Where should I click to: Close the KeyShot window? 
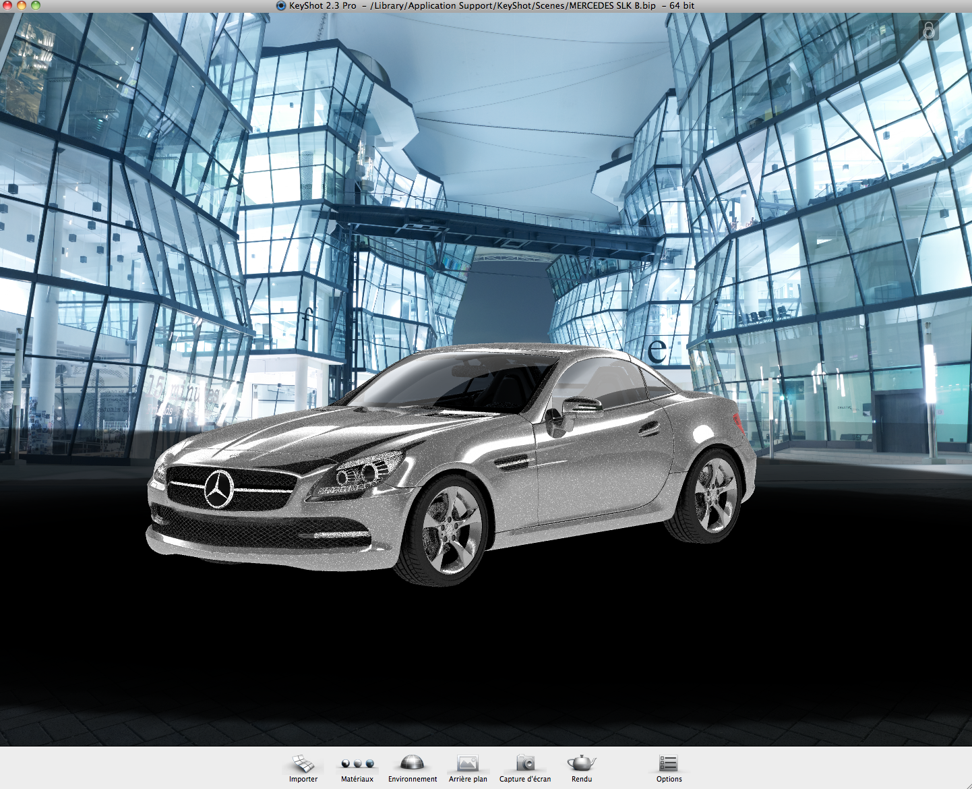[7, 5]
